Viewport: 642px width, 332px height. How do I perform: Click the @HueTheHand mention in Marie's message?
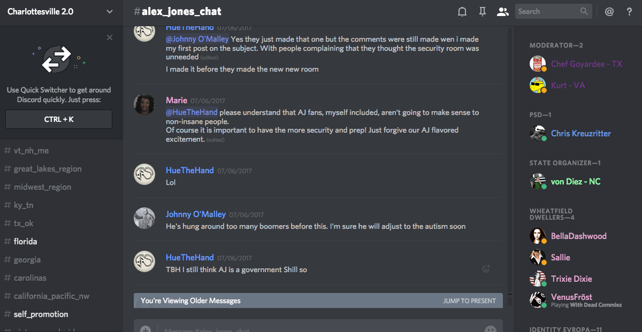pos(192,112)
